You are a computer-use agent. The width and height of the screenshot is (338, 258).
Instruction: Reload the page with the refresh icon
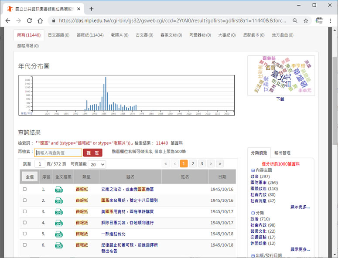click(x=29, y=20)
